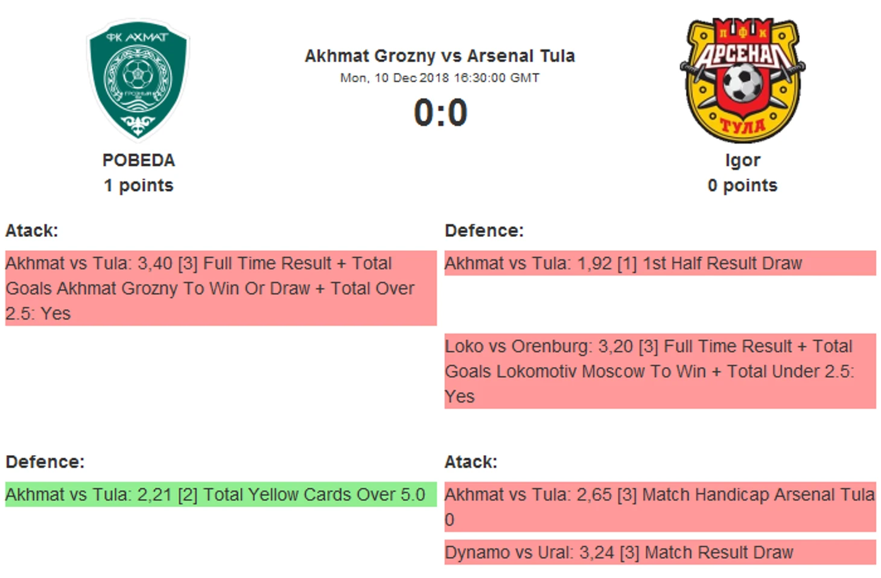Select the Dynamo vs Ural Match Result Draw bet
Viewport: 881px width, 578px height.
[x=660, y=552]
